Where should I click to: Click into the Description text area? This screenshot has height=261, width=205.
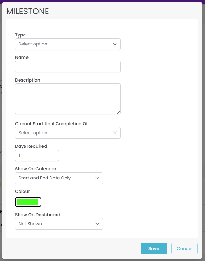[68, 99]
